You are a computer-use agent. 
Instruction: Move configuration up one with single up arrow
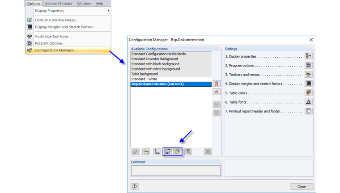(217, 92)
